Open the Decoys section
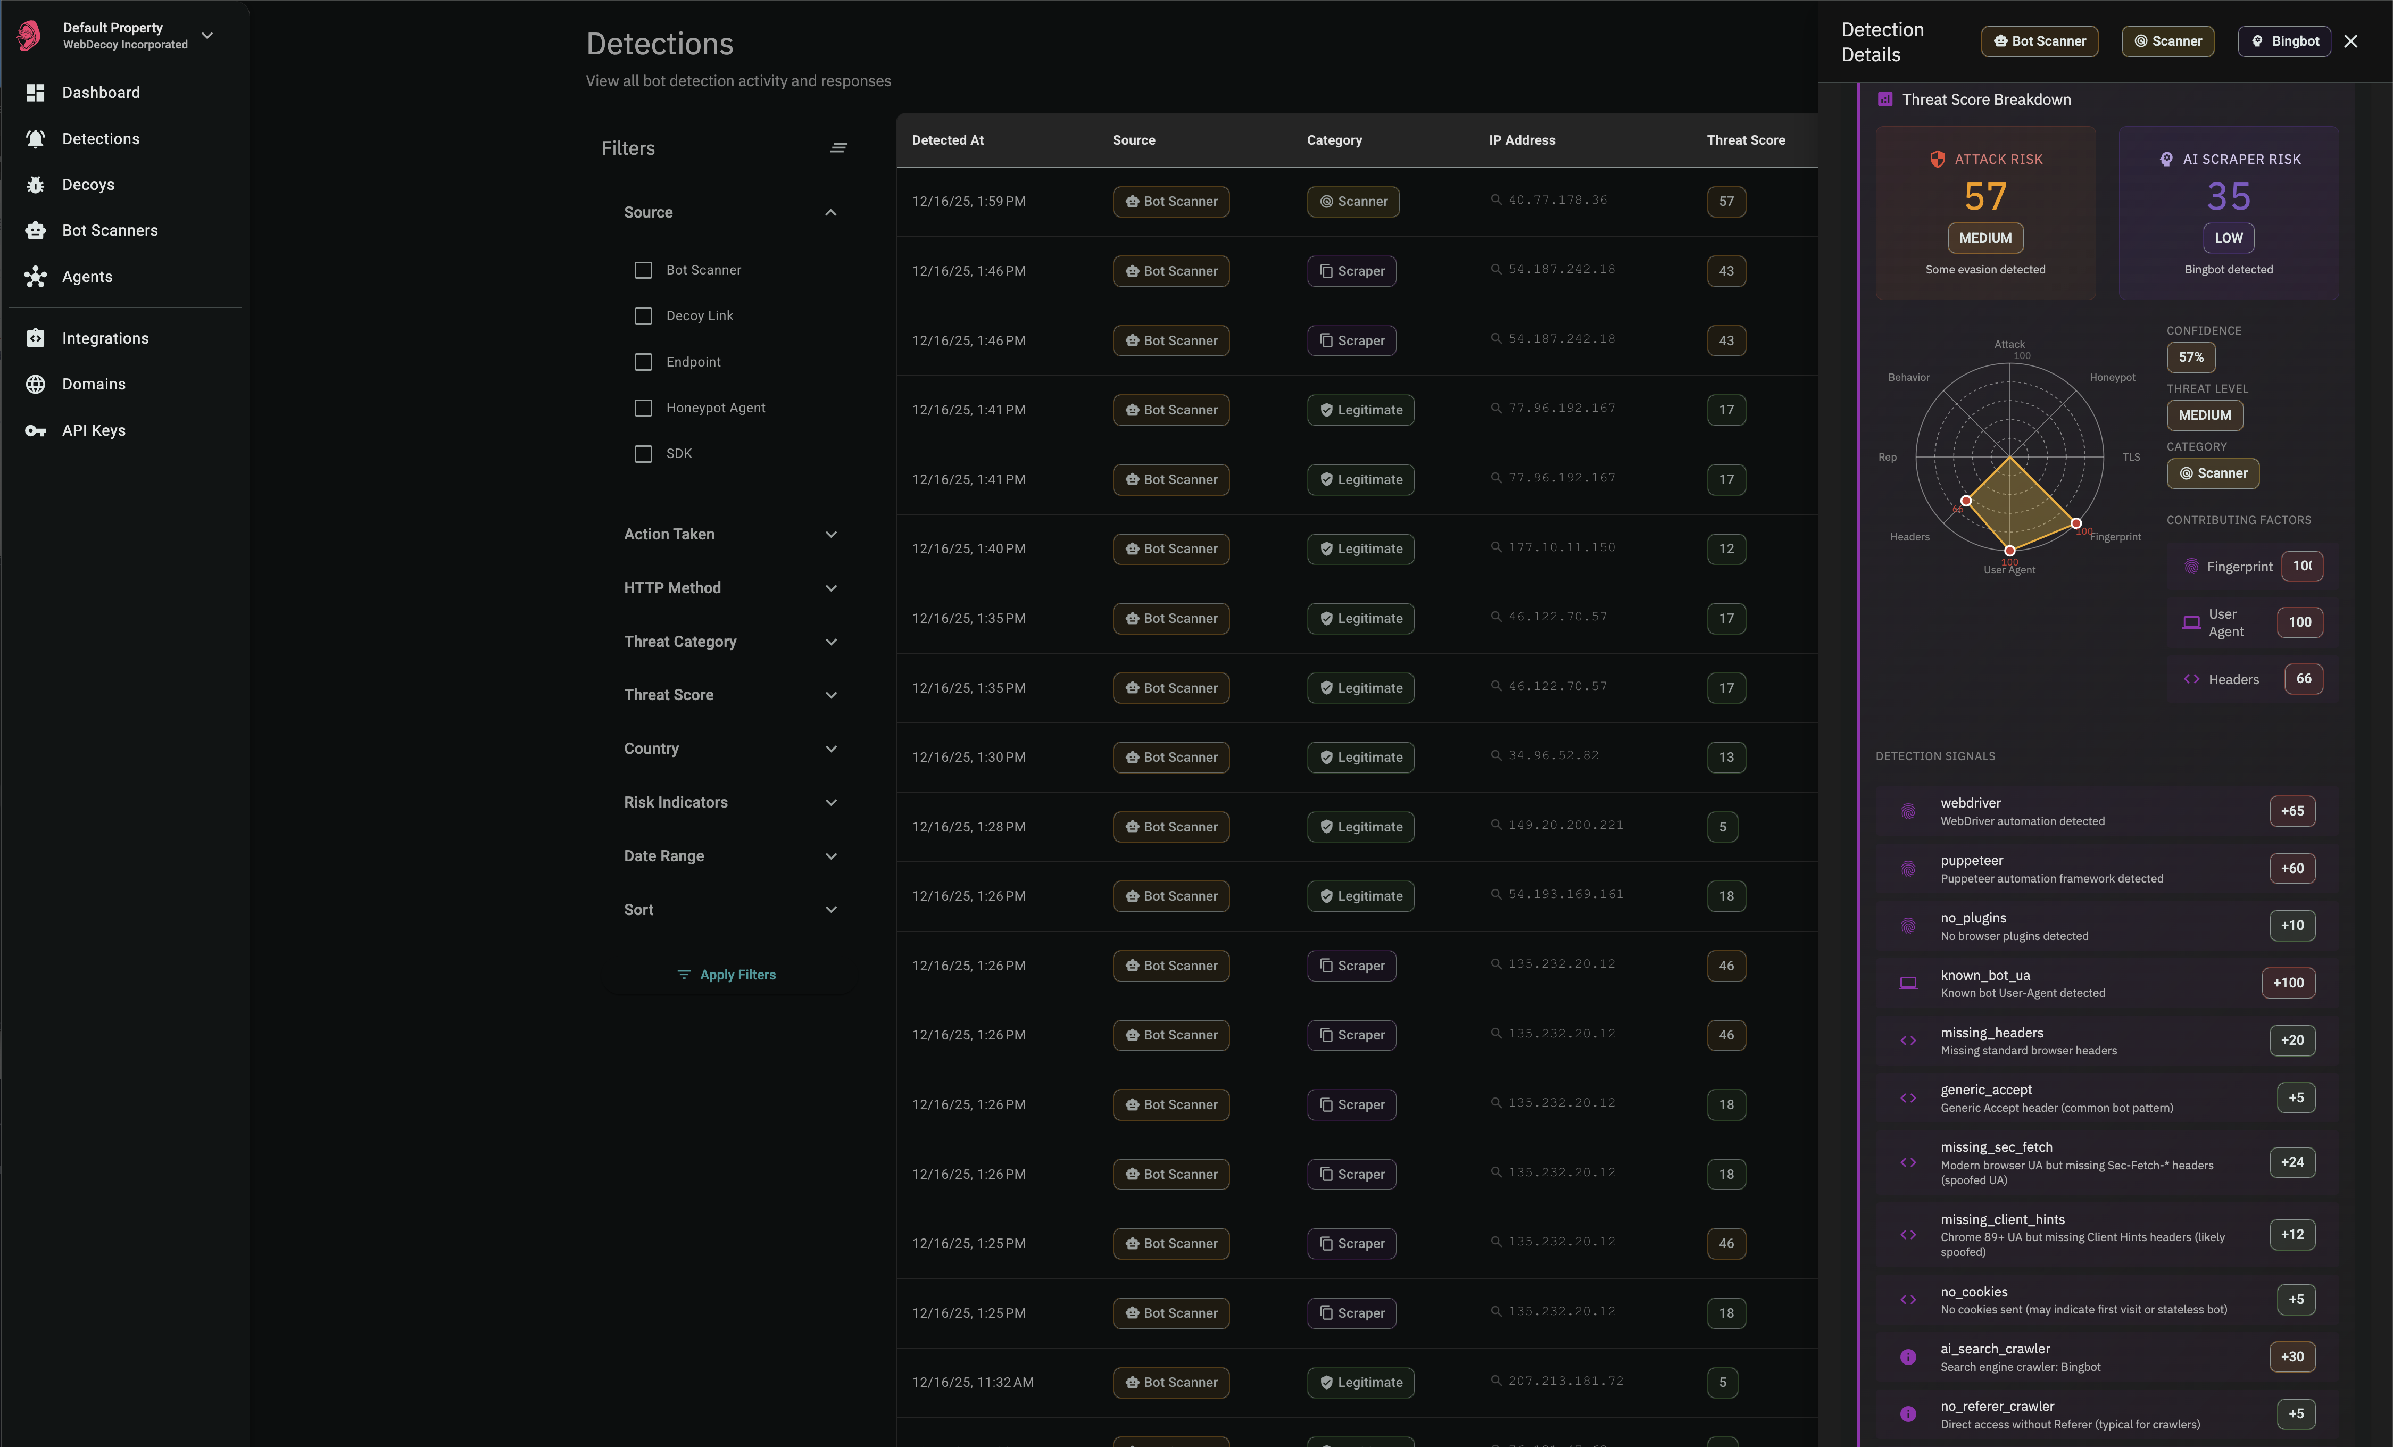The width and height of the screenshot is (2393, 1447). [88, 185]
